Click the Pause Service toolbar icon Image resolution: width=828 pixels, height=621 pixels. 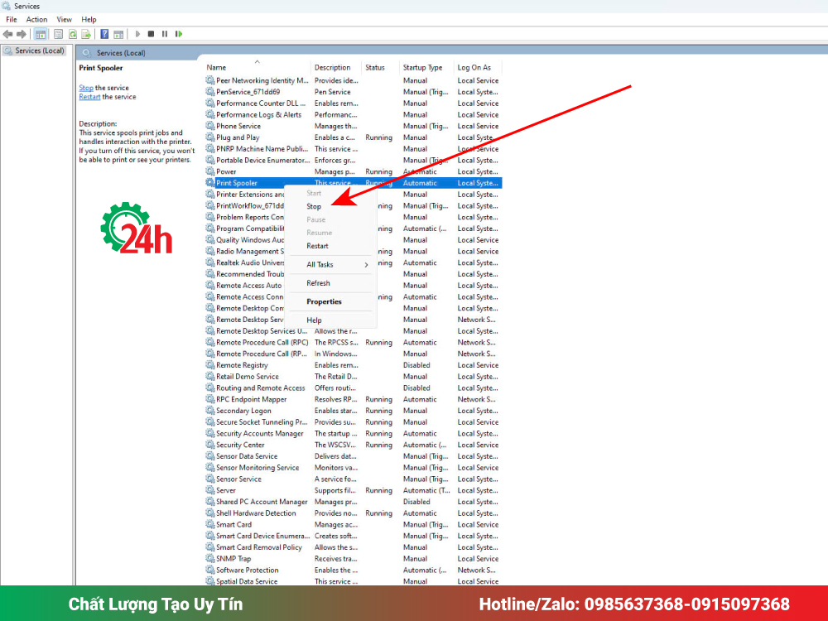coord(165,34)
